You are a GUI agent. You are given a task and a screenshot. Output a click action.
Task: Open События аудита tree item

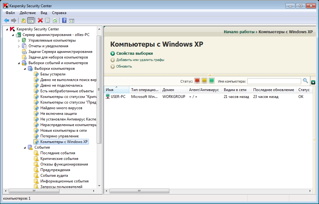[54, 176]
